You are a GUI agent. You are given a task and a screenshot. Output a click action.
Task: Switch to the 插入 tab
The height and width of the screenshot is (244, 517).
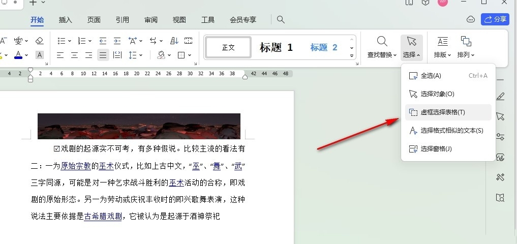click(x=65, y=20)
